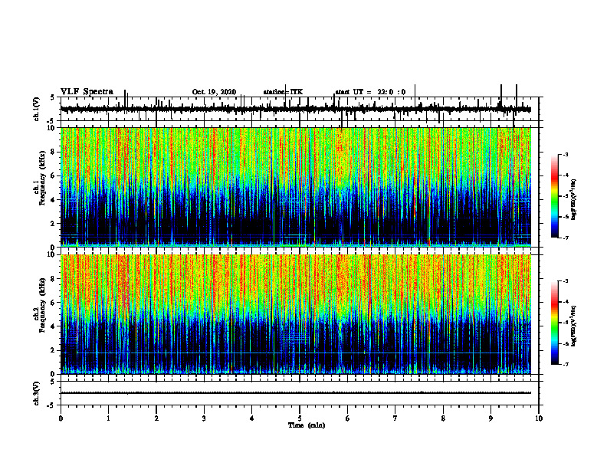607x469 pixels.
Task: Click the "ch.1(V)" waveform axis label
Action: point(37,109)
